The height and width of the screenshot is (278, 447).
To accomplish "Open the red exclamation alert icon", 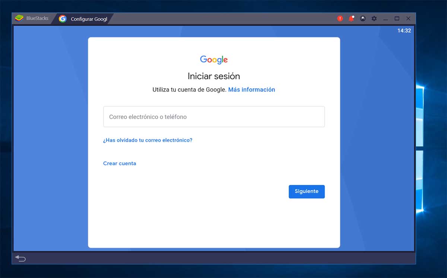I will pos(340,18).
